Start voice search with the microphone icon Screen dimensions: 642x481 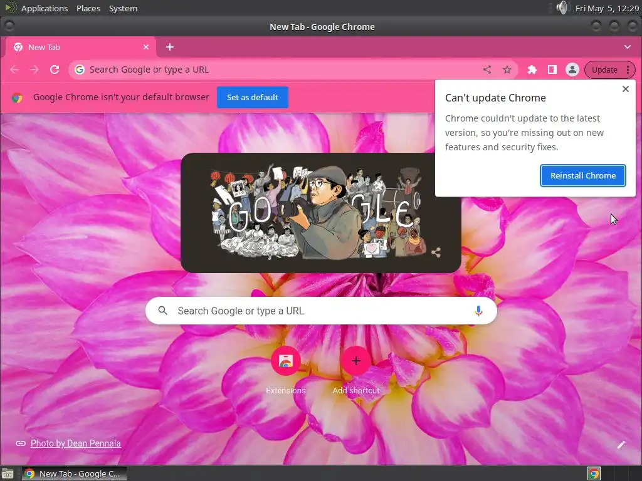click(x=478, y=311)
